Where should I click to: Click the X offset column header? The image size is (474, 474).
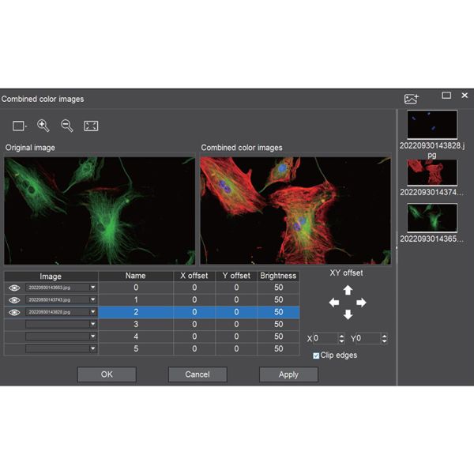[194, 276]
